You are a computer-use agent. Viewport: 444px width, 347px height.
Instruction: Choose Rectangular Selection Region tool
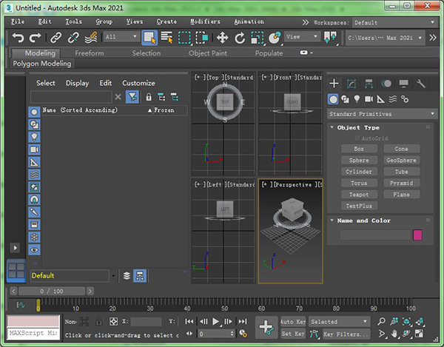[x=184, y=37]
